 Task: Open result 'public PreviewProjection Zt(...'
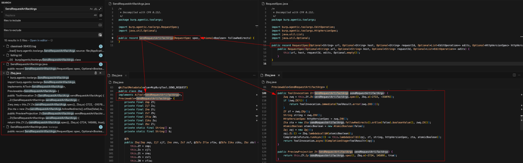tap(56, 113)
